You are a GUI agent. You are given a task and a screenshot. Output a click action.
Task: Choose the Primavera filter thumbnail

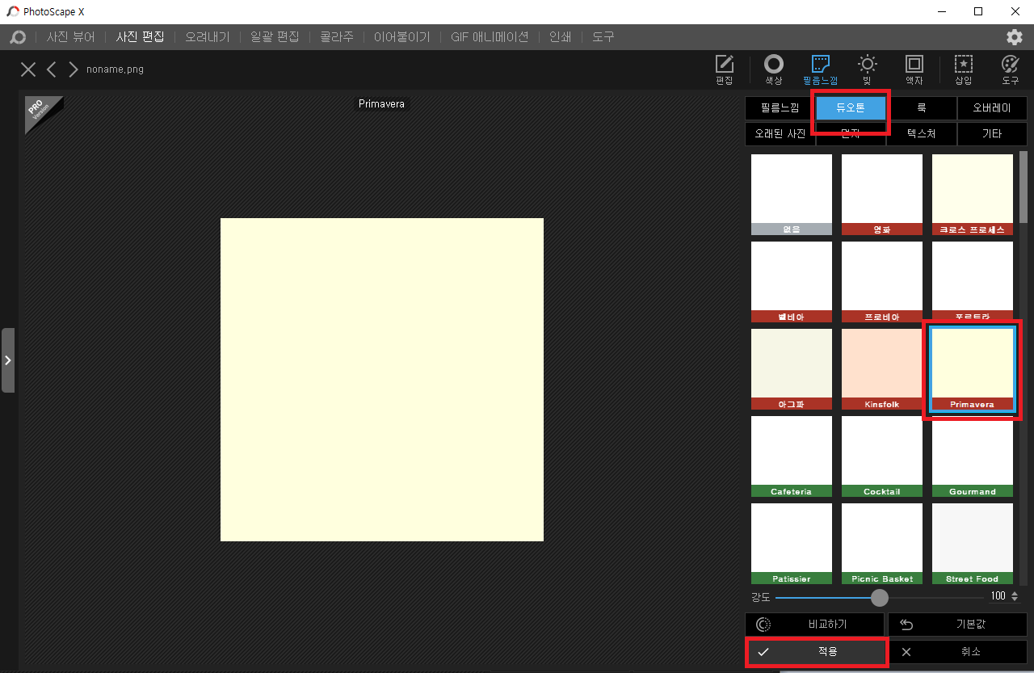click(973, 369)
